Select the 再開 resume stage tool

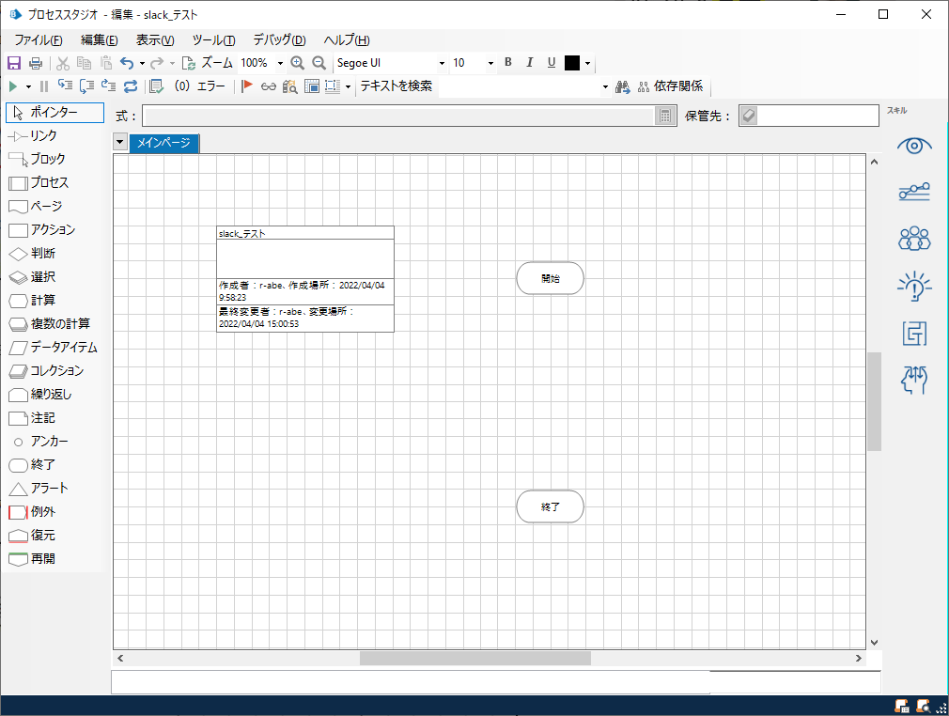(55, 559)
